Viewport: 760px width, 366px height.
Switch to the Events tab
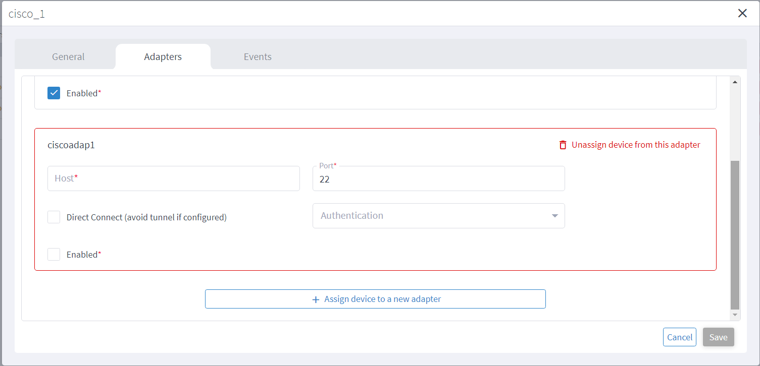[x=258, y=56]
